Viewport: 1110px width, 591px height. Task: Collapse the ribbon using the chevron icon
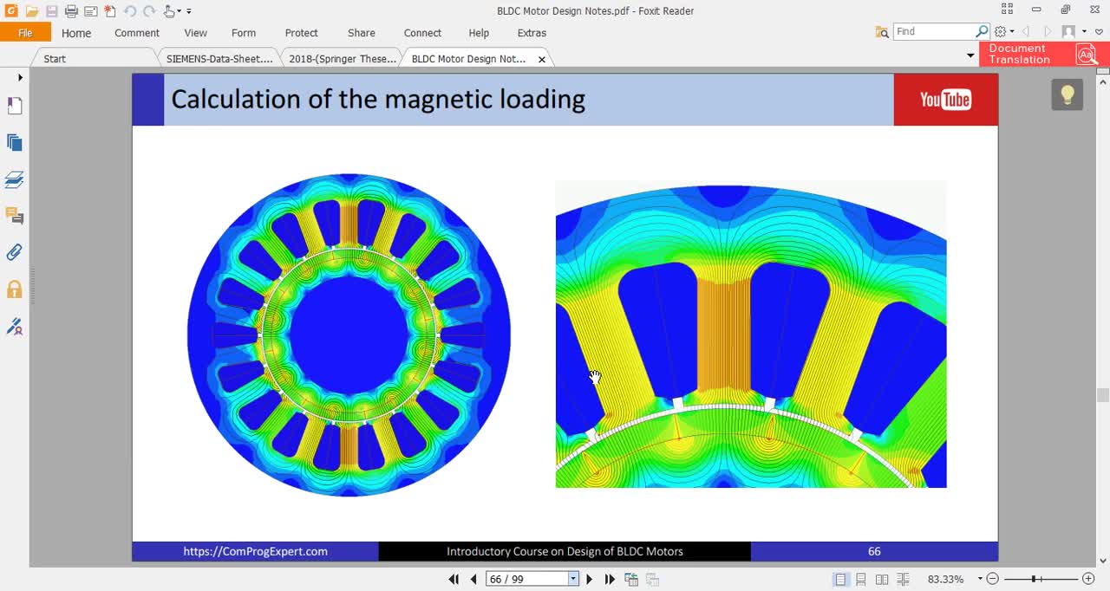pyautogui.click(x=1099, y=31)
